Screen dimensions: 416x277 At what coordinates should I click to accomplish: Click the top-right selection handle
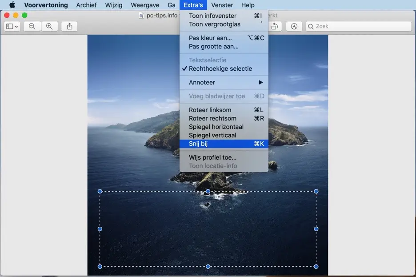click(316, 191)
